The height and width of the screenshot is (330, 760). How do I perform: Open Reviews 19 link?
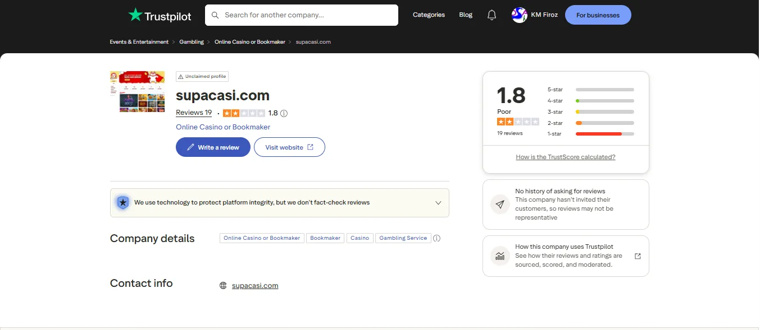click(194, 113)
